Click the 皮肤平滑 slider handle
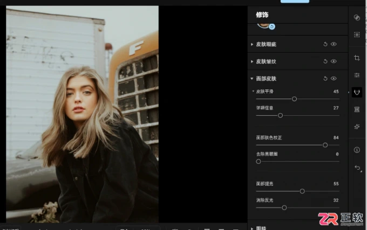 pos(294,99)
